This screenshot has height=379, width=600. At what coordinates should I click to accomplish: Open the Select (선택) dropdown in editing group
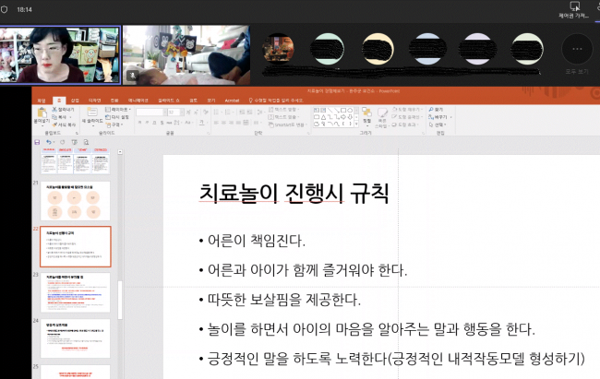(x=438, y=124)
